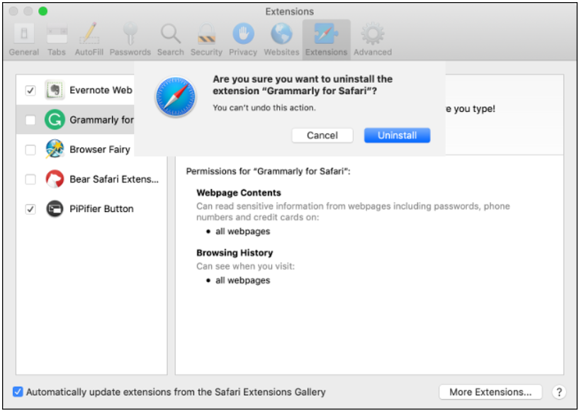This screenshot has height=411, width=579.
Task: Open the General preferences pane
Action: point(24,39)
